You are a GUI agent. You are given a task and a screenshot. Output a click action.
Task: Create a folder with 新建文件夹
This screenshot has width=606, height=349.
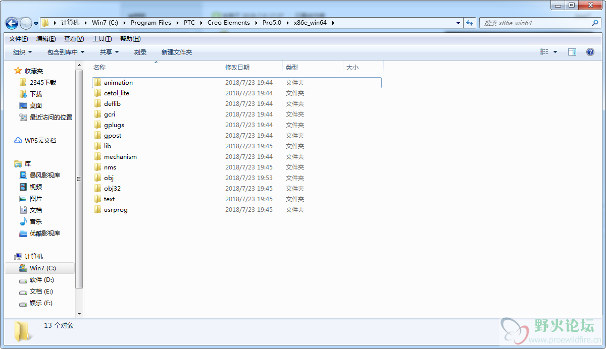click(x=177, y=52)
